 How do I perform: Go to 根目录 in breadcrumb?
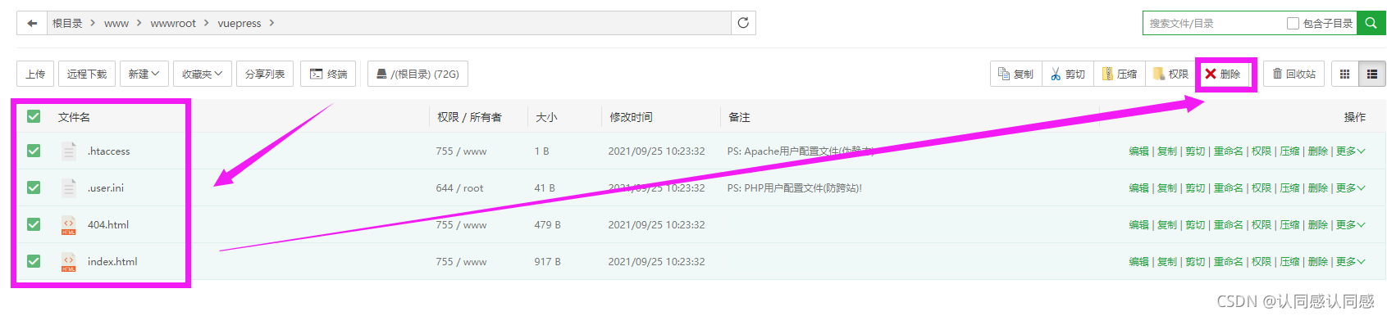tap(67, 23)
